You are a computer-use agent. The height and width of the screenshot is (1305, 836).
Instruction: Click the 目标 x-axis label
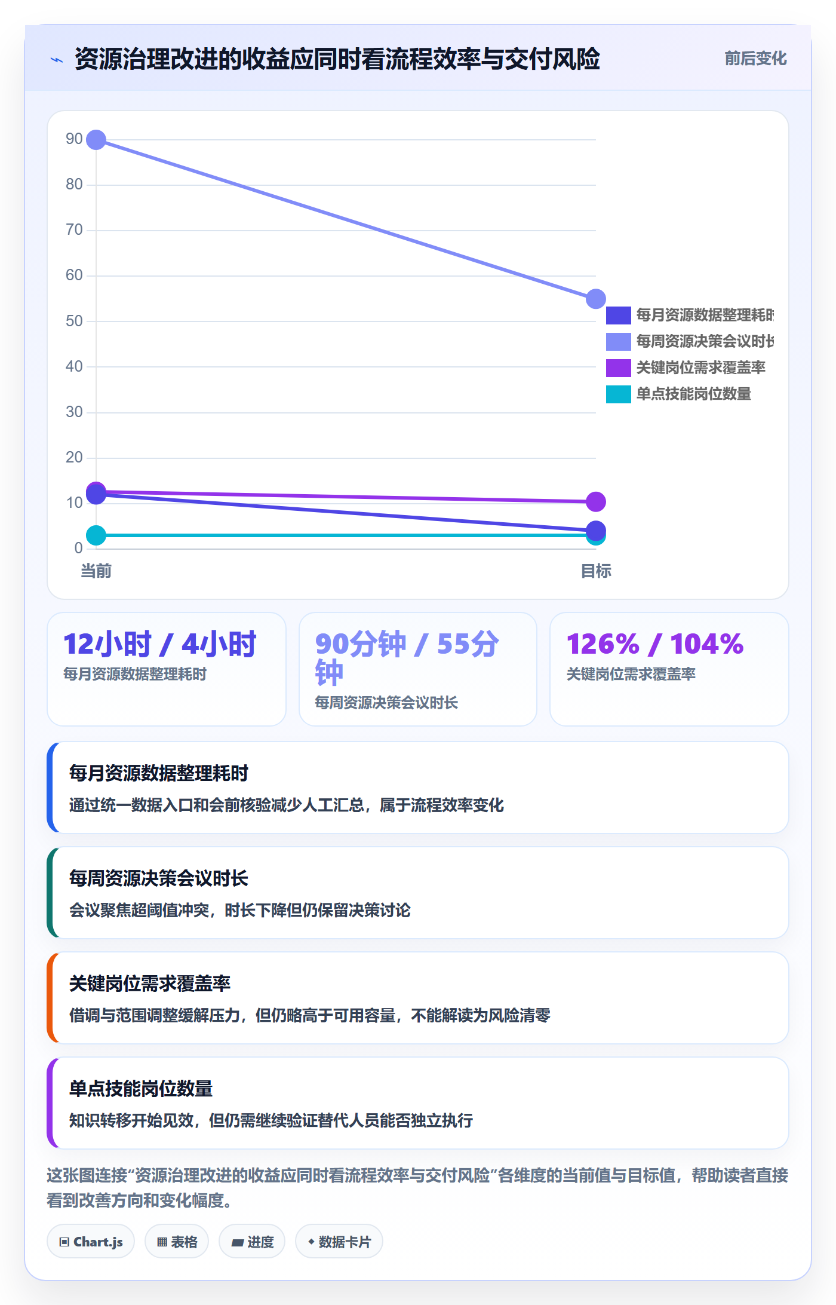596,571
